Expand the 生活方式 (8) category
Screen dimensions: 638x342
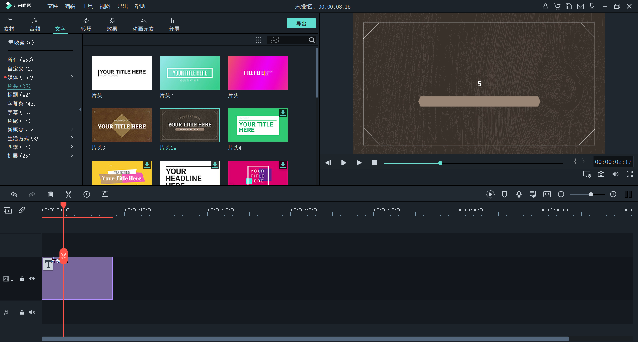[72, 138]
